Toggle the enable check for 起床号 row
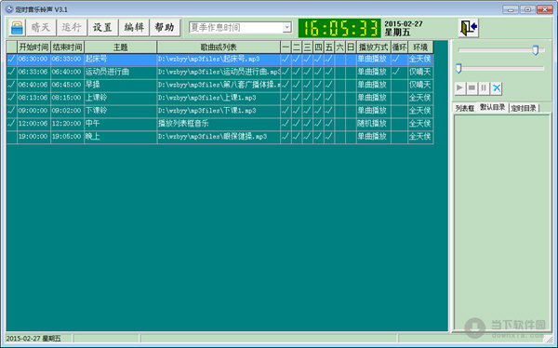Image resolution: width=558 pixels, height=348 pixels. click(x=11, y=60)
